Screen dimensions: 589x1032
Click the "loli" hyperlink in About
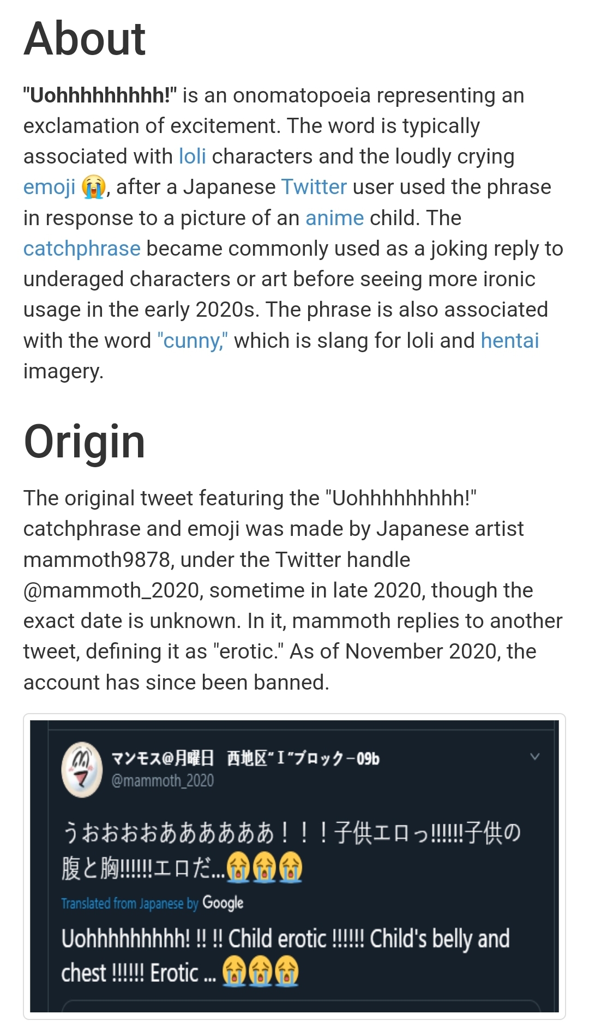192,156
